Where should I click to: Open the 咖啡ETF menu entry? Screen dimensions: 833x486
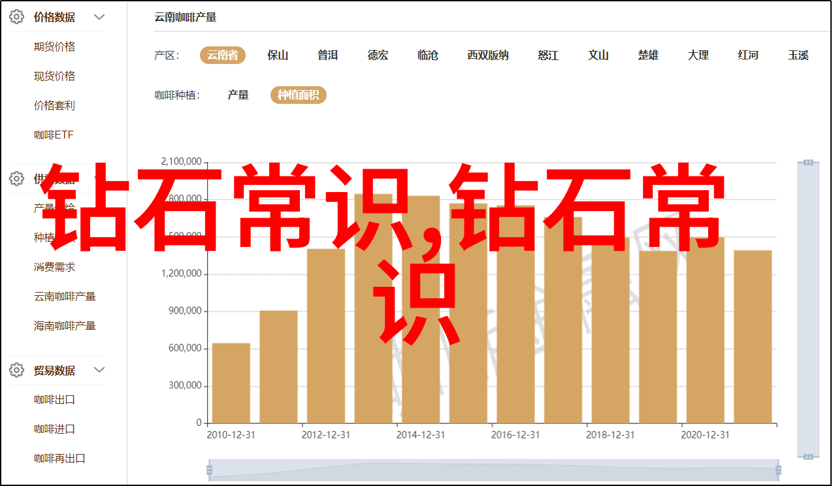54,135
